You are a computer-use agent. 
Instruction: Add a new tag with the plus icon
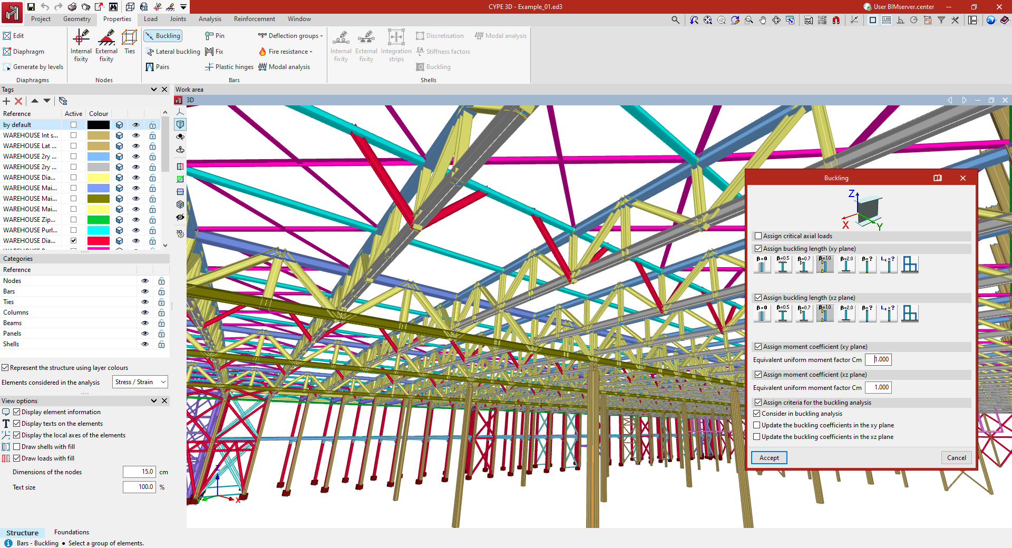click(6, 101)
